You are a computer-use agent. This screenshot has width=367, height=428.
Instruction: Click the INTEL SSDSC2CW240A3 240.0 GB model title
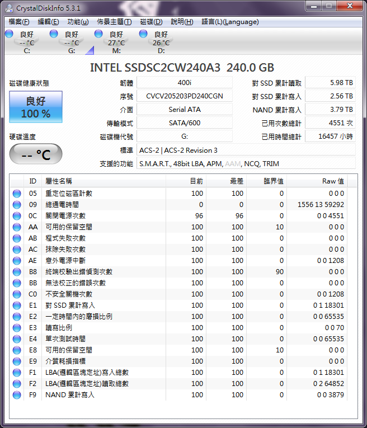182,68
